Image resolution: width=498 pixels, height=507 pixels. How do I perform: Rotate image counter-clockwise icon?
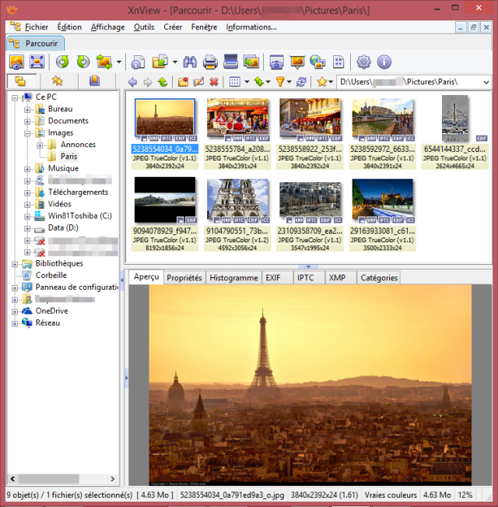tap(62, 62)
